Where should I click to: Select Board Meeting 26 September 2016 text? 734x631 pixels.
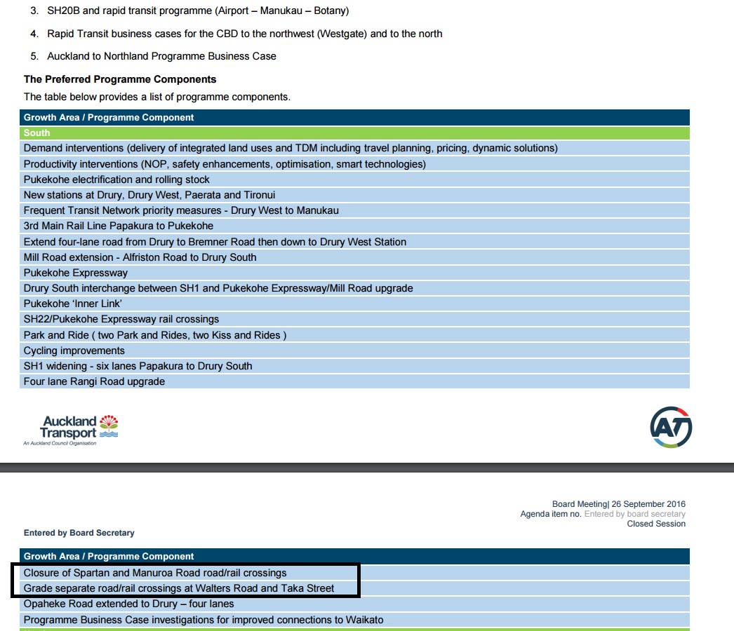[x=618, y=504]
